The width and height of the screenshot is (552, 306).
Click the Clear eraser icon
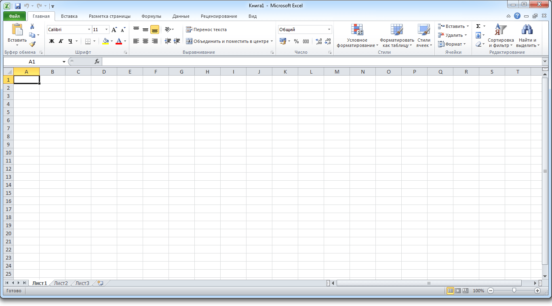[478, 44]
